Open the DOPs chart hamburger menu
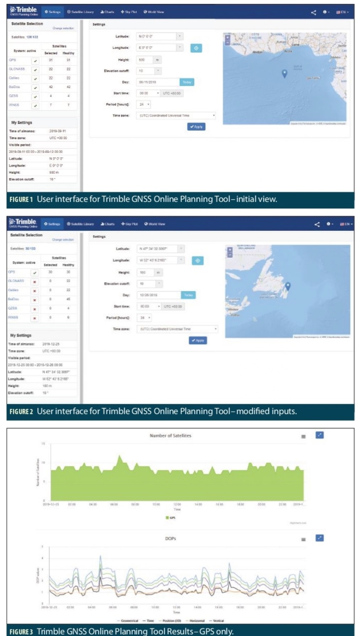The width and height of the screenshot is (361, 636). coord(303,540)
